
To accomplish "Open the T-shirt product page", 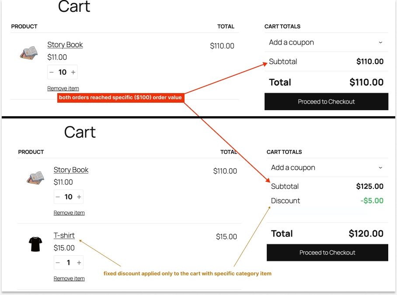I will (64, 235).
